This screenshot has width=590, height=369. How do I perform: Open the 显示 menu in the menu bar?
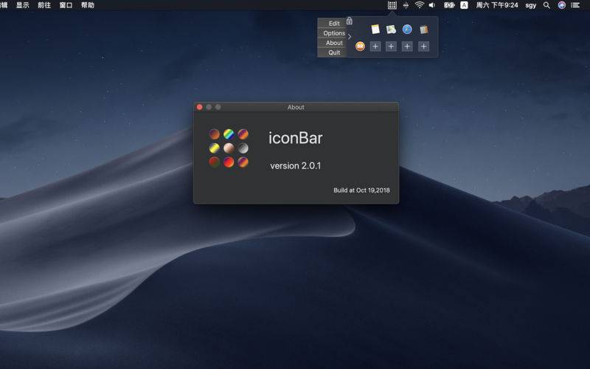click(x=23, y=5)
